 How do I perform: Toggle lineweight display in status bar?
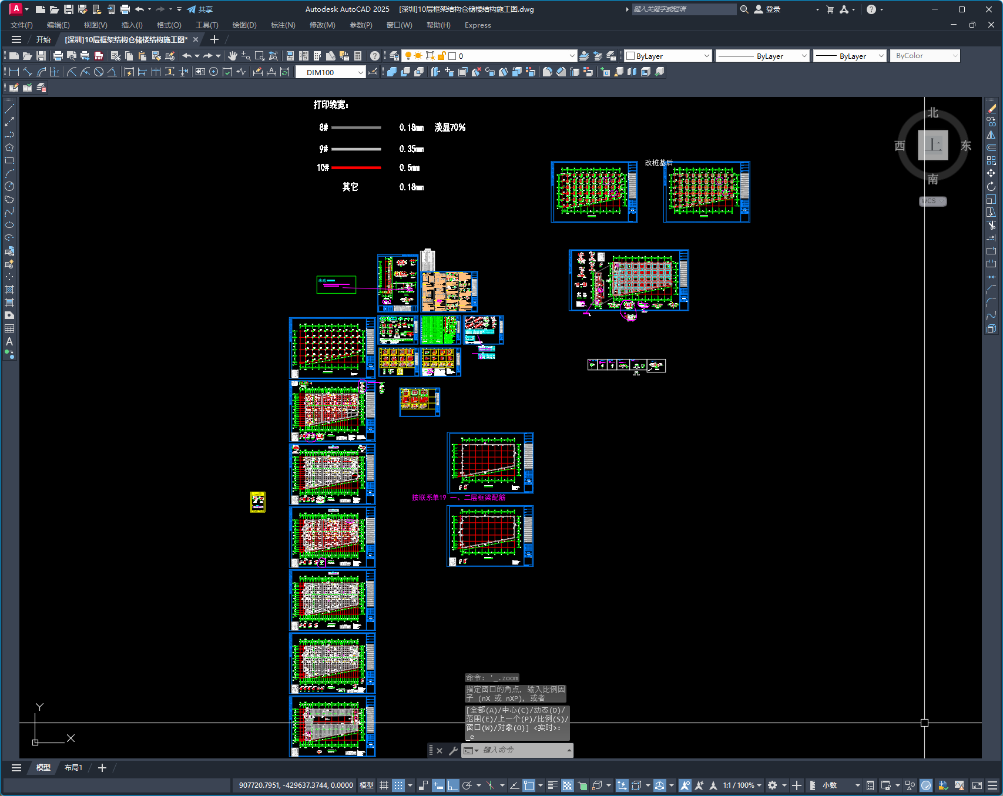pyautogui.click(x=553, y=785)
